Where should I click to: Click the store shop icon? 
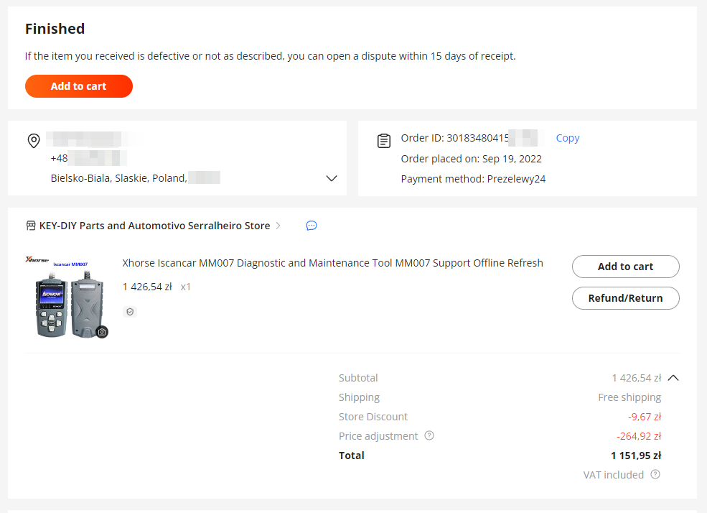coord(31,226)
